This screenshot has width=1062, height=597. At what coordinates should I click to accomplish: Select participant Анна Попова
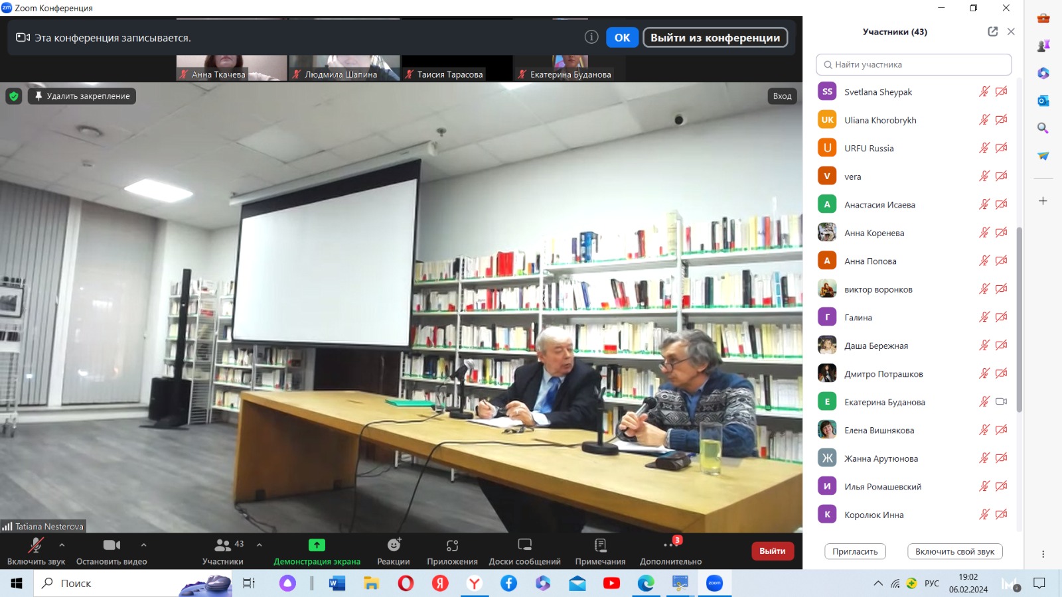click(x=913, y=261)
